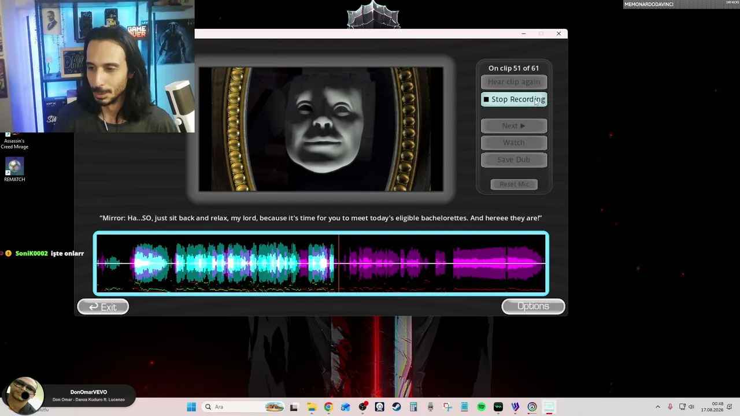The image size is (740, 416).
Task: Close the dubbing app window
Action: (558, 34)
